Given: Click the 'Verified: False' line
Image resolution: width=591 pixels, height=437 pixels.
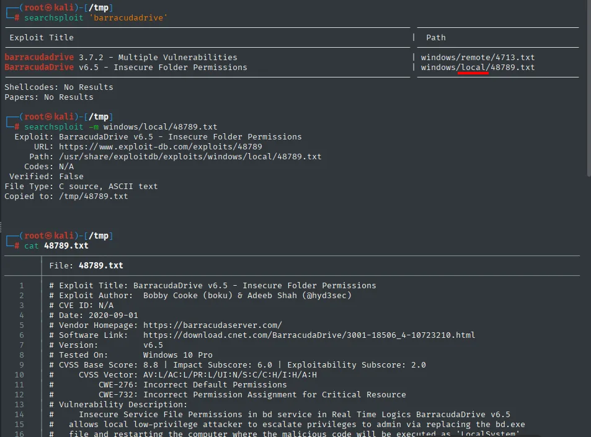Looking at the screenshot, I should coord(47,176).
